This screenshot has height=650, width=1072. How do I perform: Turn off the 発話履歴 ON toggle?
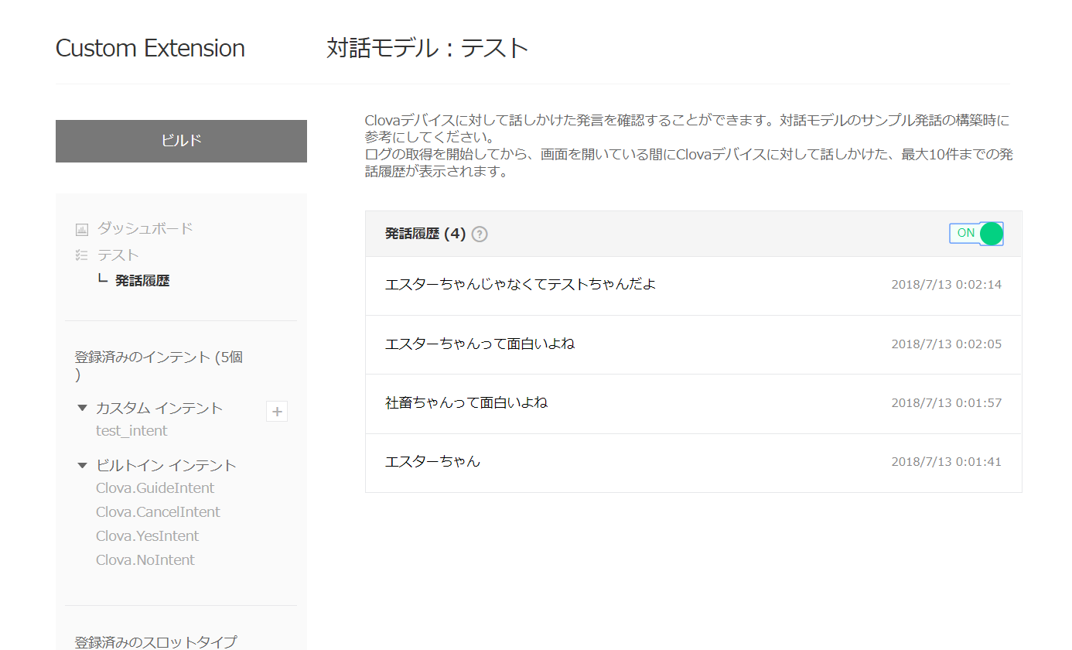pyautogui.click(x=976, y=234)
